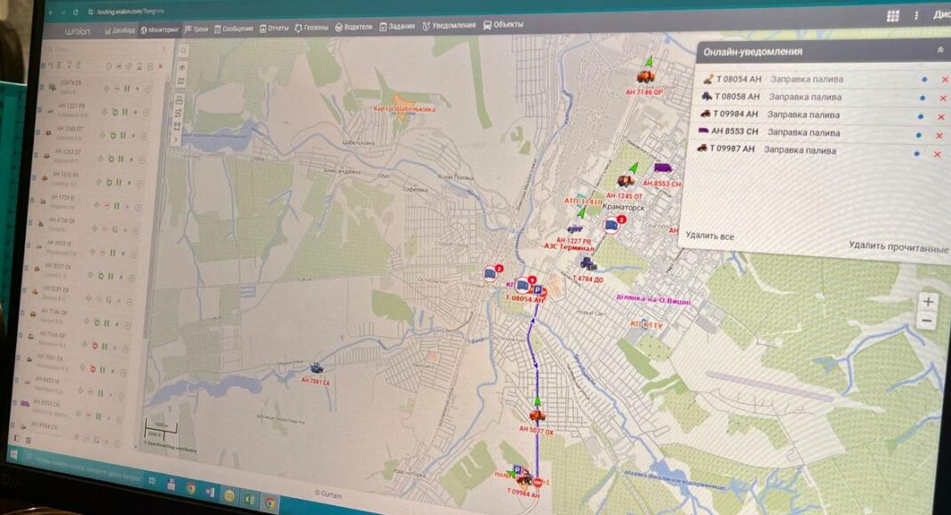The image size is (951, 515).
Task: Select AH 7146 OP truck on map
Action: (645, 76)
